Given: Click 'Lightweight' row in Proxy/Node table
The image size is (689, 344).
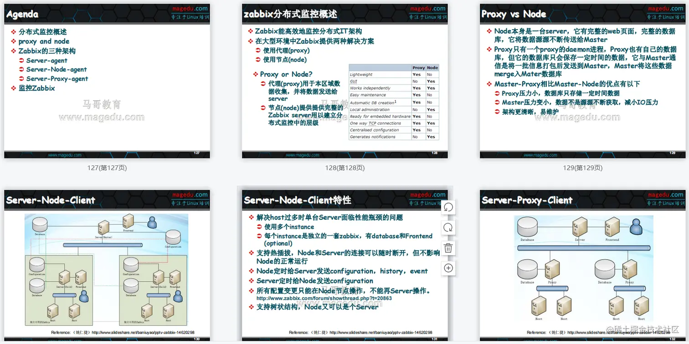Looking at the screenshot, I should tap(394, 74).
